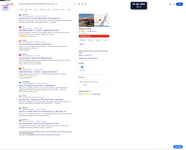Click the Share button in the business panel
Image resolution: width=186 pixels, height=150 pixels.
coord(98,40)
